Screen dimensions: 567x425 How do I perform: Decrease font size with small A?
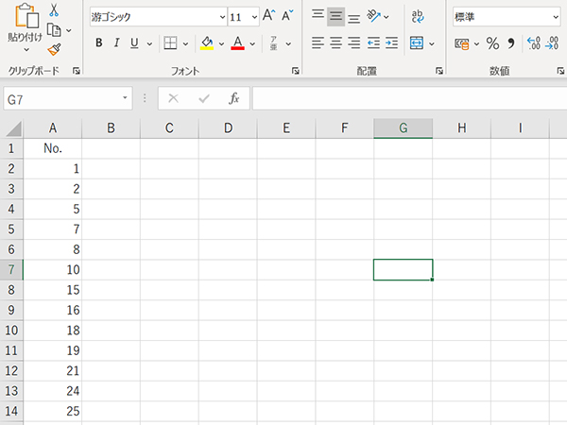[288, 16]
